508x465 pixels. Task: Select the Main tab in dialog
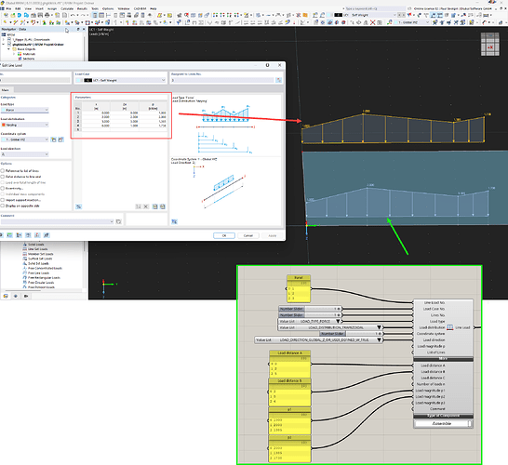pyautogui.click(x=6, y=90)
